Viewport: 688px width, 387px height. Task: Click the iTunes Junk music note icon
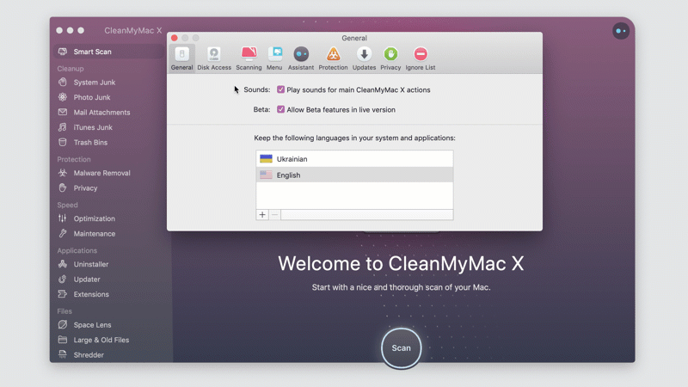[63, 127]
